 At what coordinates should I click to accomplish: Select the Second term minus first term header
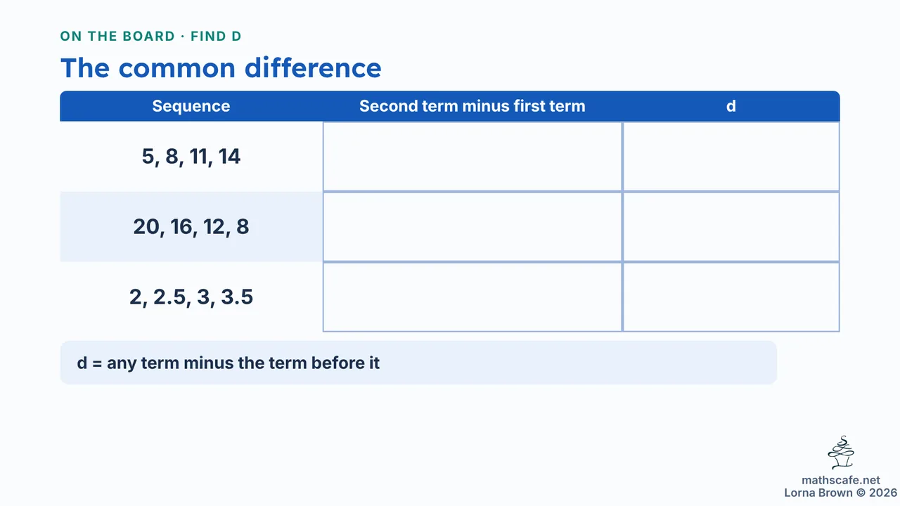(x=472, y=106)
